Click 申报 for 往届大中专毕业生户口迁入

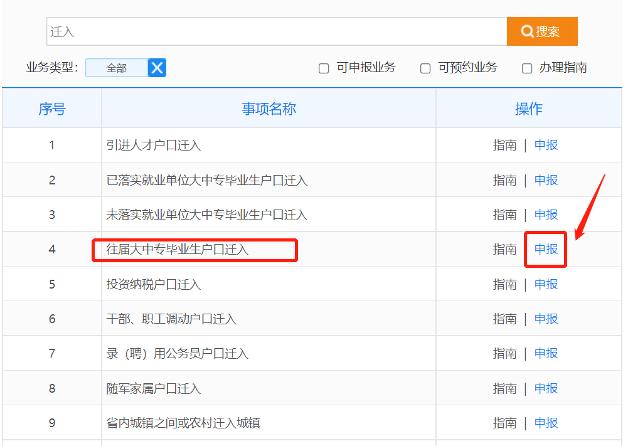(546, 249)
